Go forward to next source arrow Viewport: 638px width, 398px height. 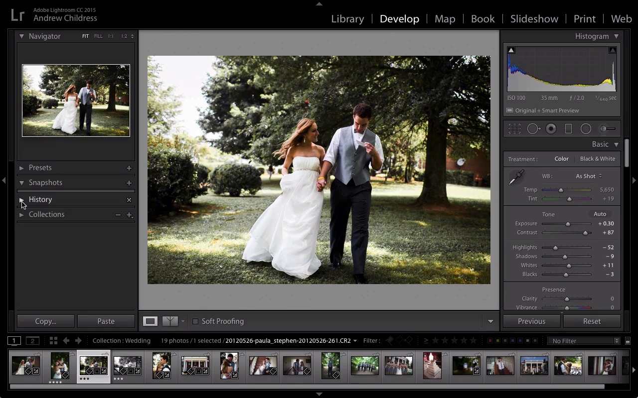78,341
